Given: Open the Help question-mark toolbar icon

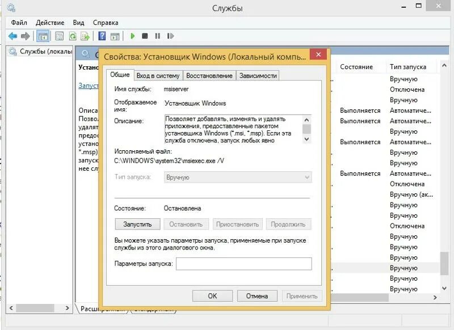Looking at the screenshot, I should click(102, 36).
